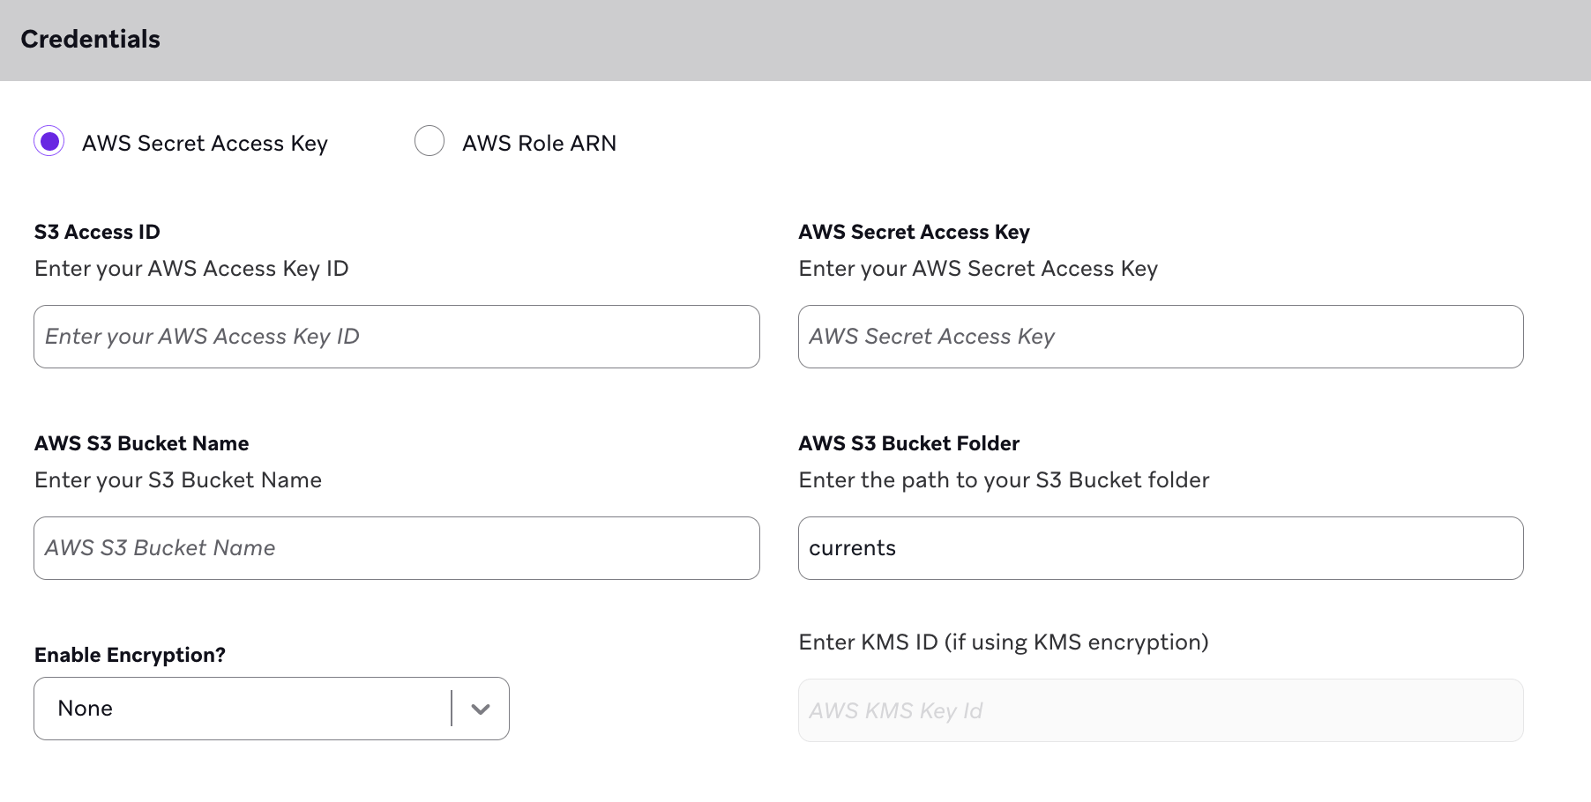Click the bold 'S3 Access ID' label
1591x802 pixels.
click(97, 232)
